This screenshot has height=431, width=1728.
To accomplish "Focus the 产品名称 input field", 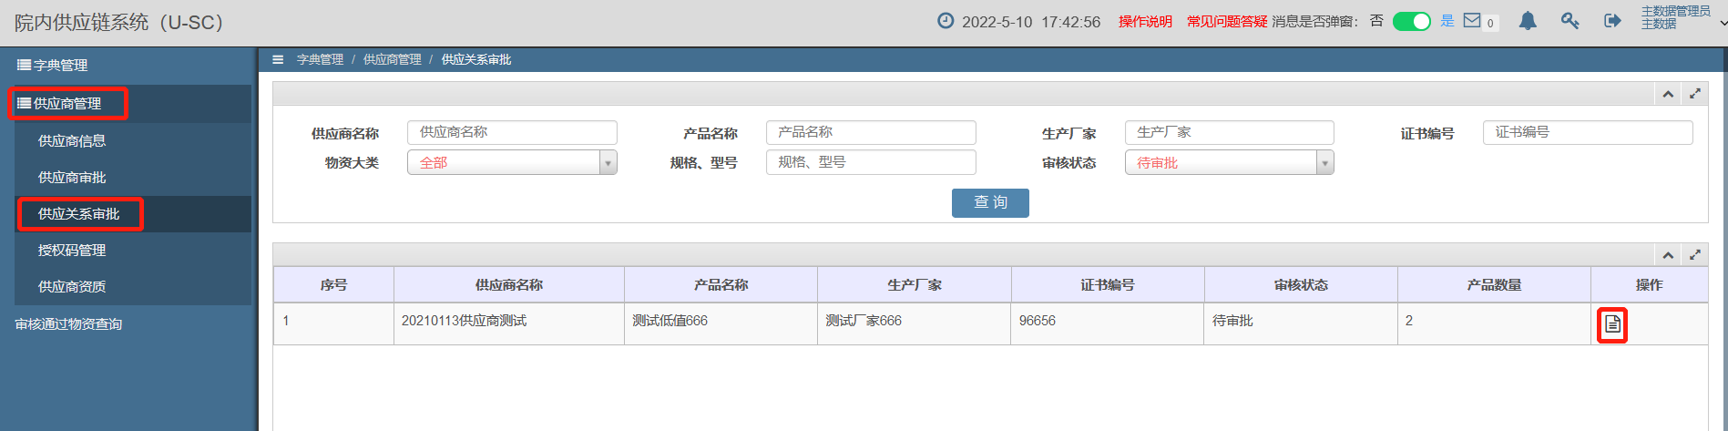I will point(871,132).
